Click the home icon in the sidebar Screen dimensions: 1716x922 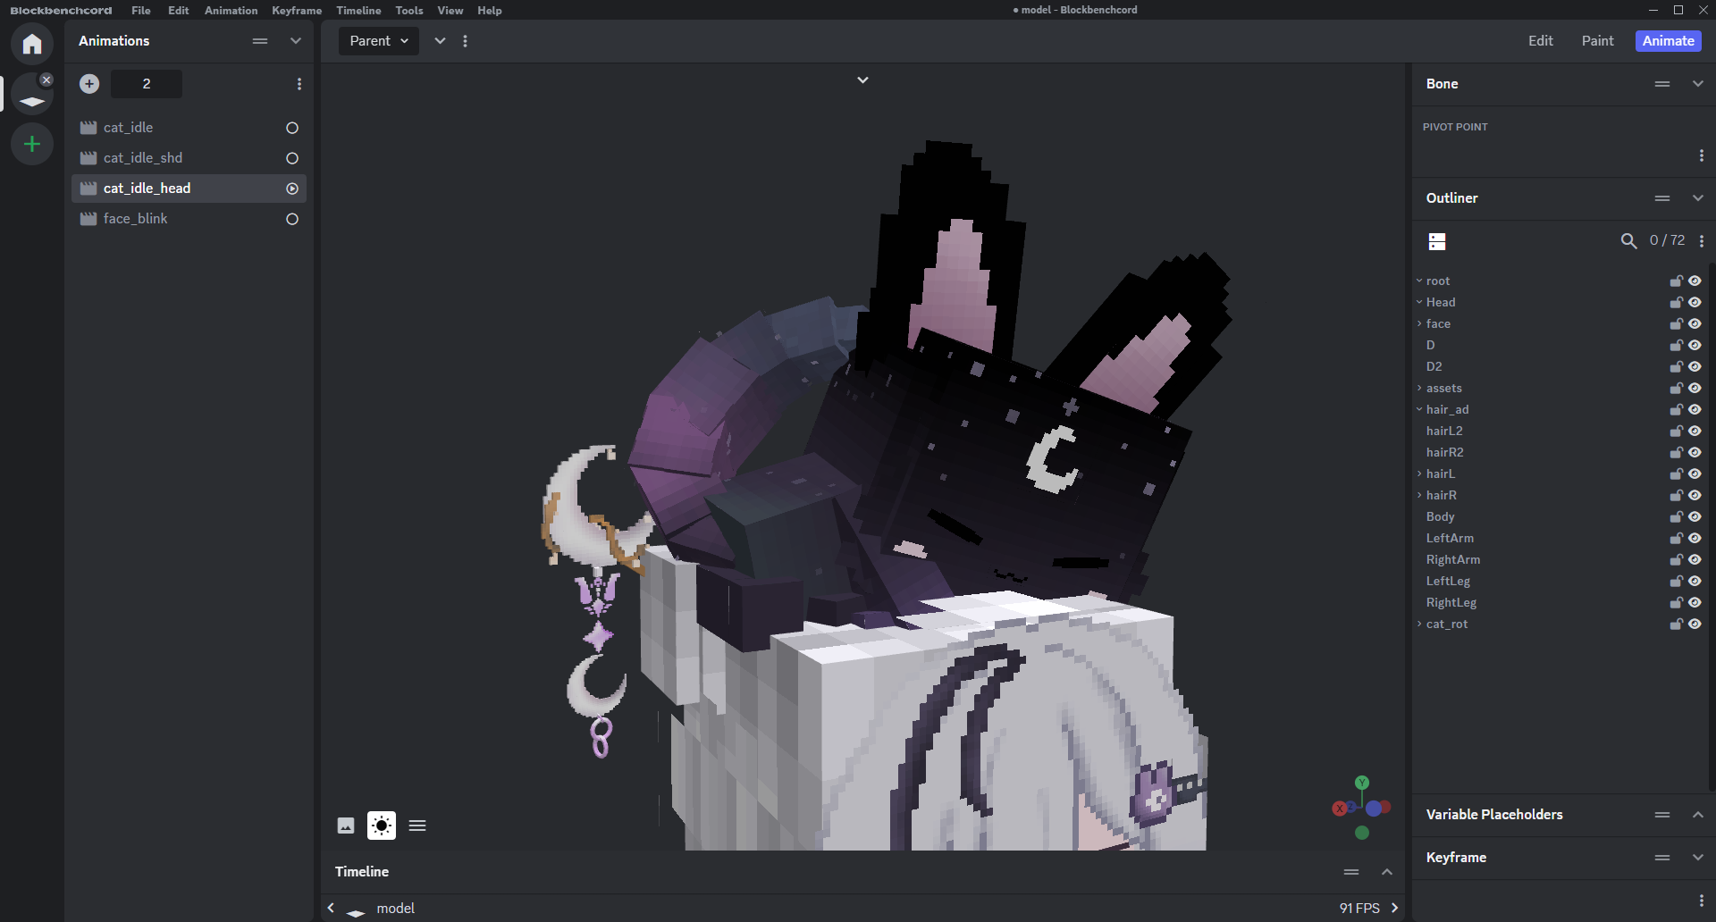click(x=32, y=44)
